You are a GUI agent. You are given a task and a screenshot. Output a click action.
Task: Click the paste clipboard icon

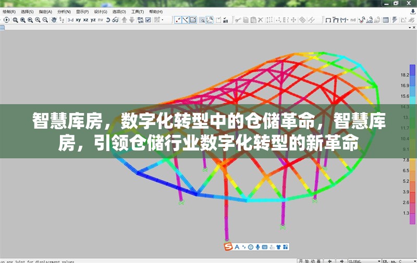tap(253, 20)
